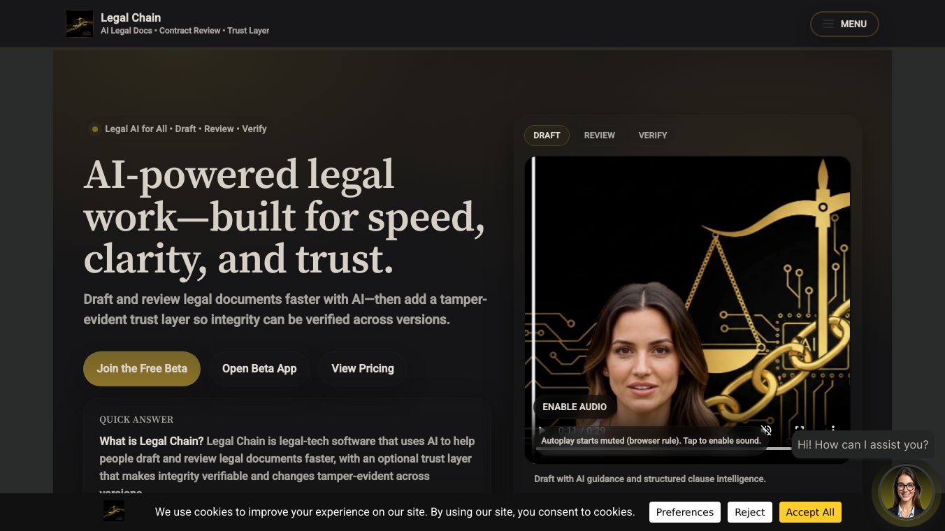
Task: Open cookie Preferences
Action: tap(685, 512)
